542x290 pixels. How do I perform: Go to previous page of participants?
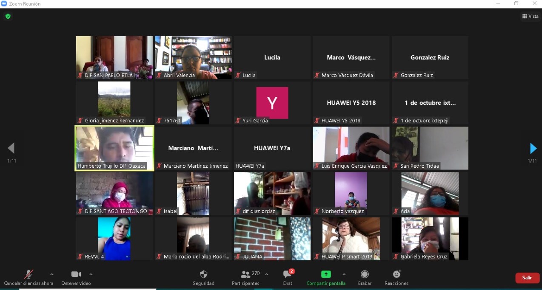[x=11, y=148]
